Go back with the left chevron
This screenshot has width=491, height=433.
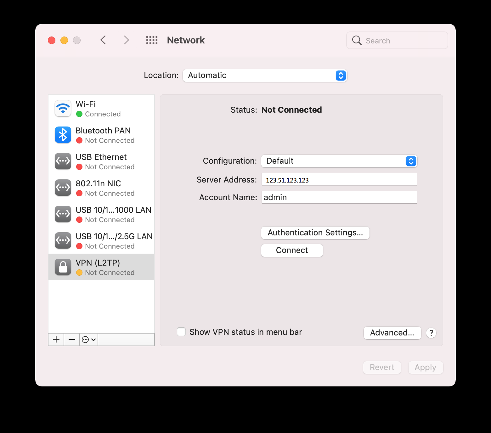[103, 40]
